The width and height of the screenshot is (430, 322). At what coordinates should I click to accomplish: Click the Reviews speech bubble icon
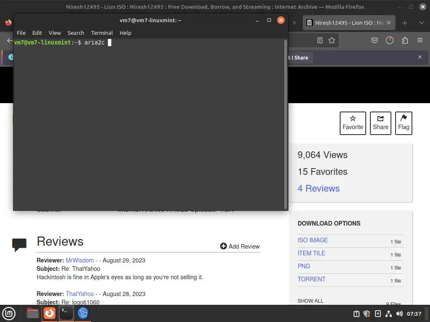coord(19,245)
